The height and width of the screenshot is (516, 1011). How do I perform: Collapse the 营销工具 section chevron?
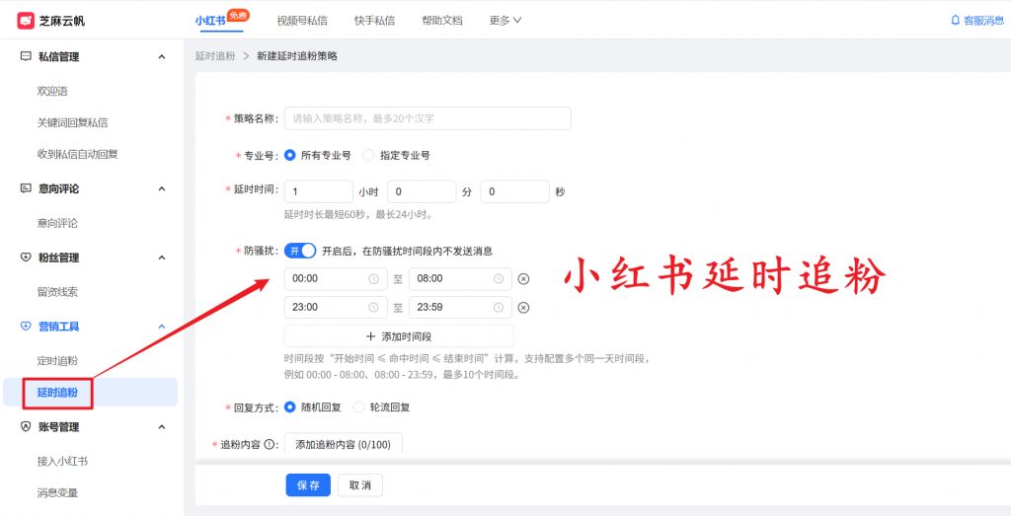(x=162, y=327)
